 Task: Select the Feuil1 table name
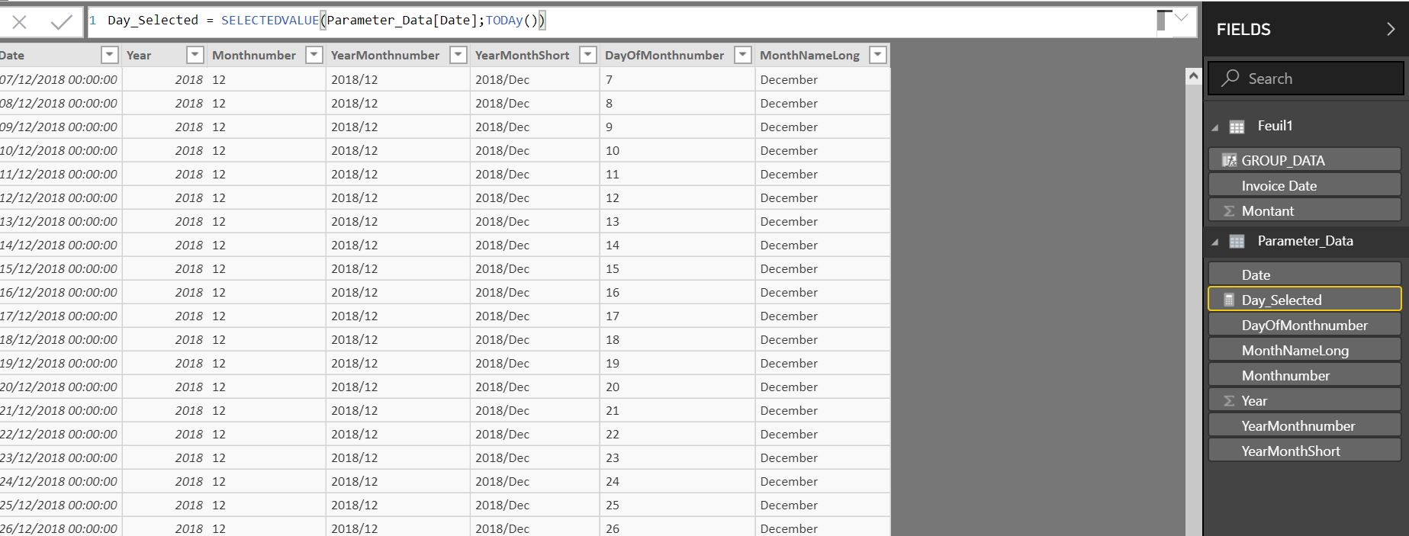(x=1275, y=126)
